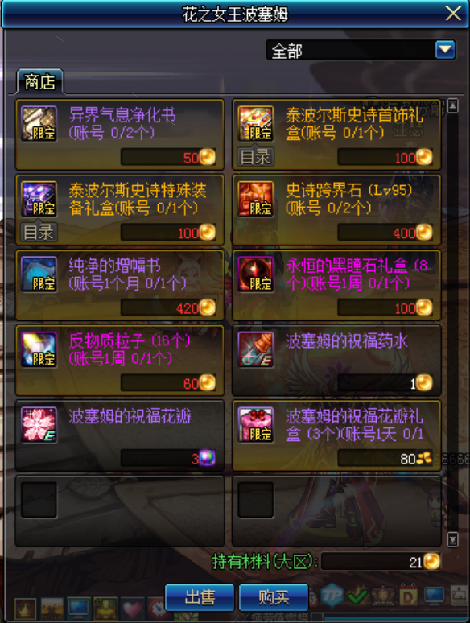Image resolution: width=470 pixels, height=623 pixels.
Task: Select the 反物质粒子 item icon
Action: (39, 349)
